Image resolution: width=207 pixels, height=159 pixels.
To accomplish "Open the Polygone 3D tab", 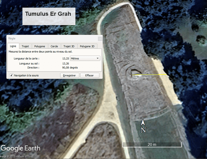I will [x=87, y=46].
